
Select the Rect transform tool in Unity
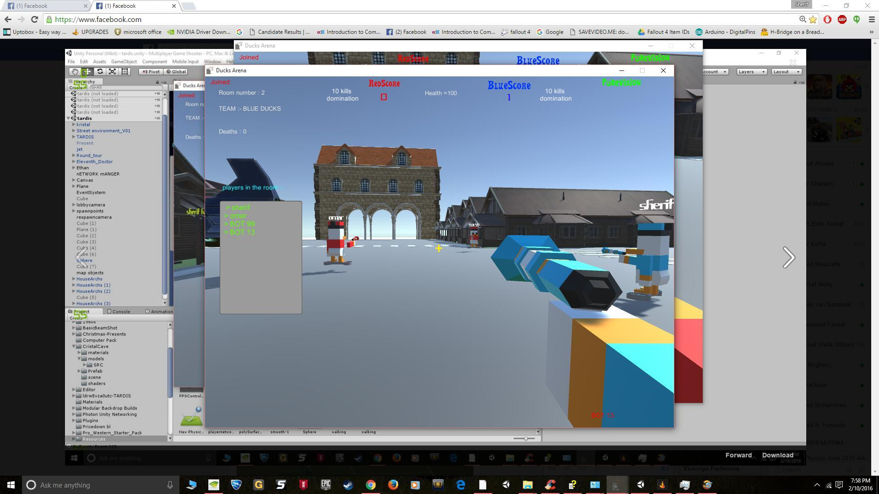pos(125,71)
